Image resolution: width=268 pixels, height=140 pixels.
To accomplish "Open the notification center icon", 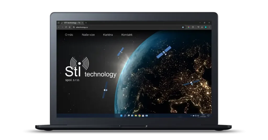I will click(208, 116).
